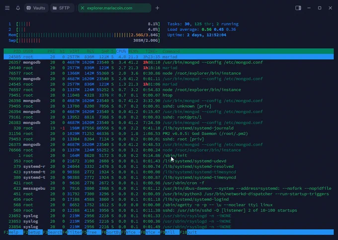This screenshot has width=338, height=240.
Task: Select process row PID 26357 mongod
Action: 169,62
